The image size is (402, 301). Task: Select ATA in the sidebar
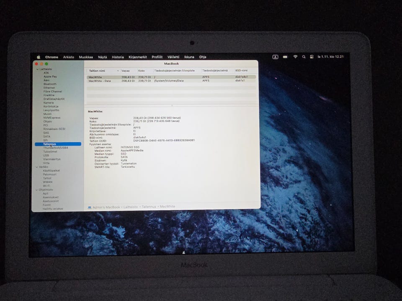click(x=46, y=73)
